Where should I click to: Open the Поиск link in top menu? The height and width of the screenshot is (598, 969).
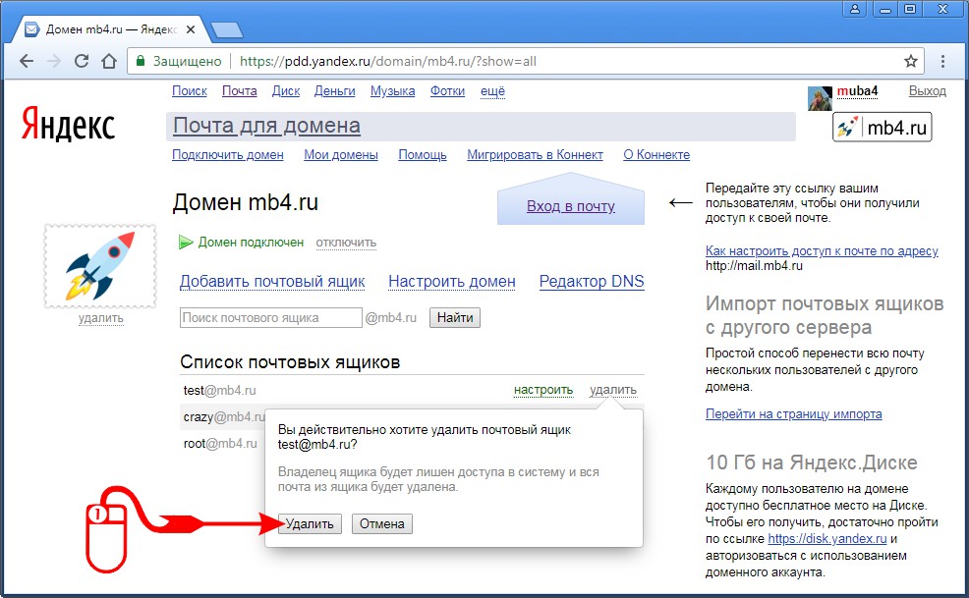coord(189,90)
